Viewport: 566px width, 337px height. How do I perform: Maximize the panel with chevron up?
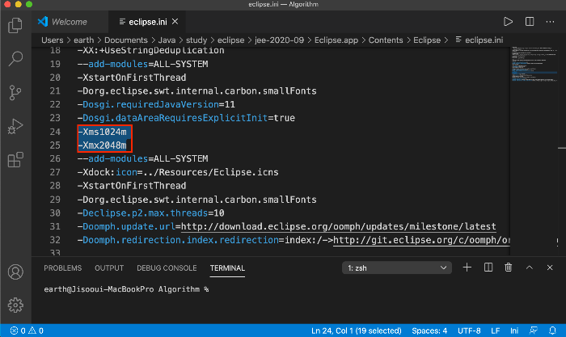(529, 267)
